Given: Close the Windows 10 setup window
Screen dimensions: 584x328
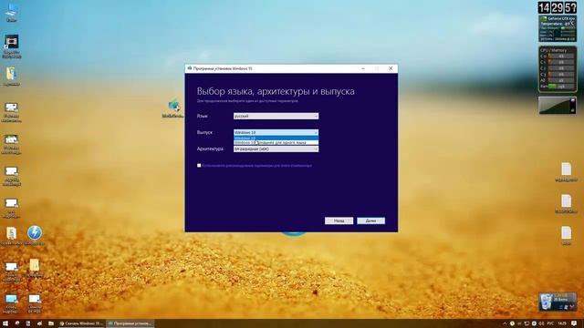Looking at the screenshot, I should 391,68.
